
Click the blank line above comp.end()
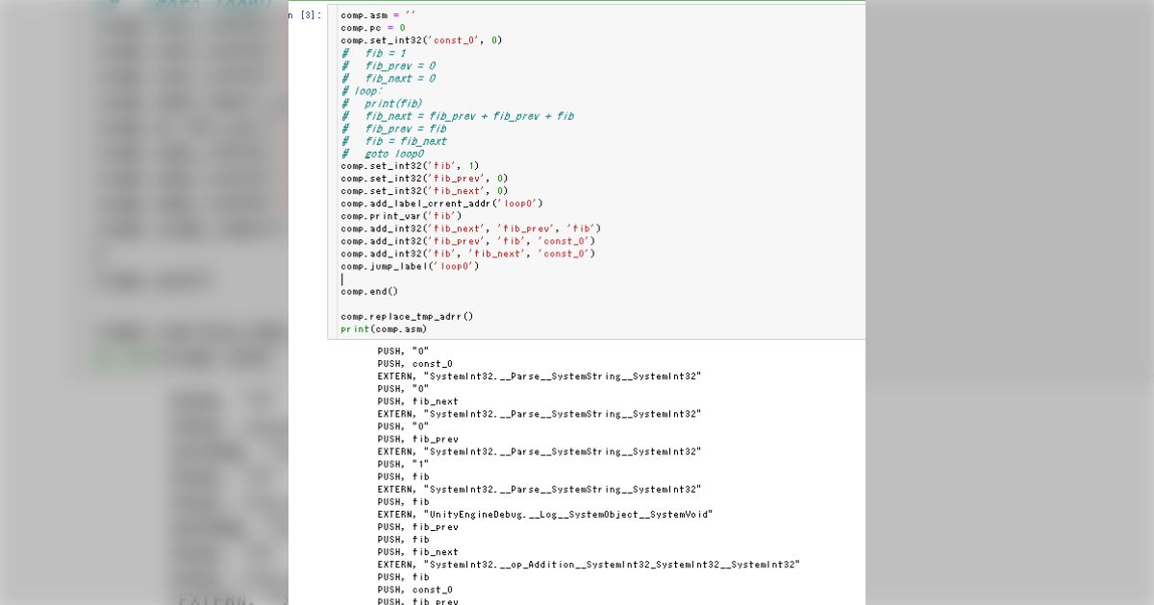(481, 279)
